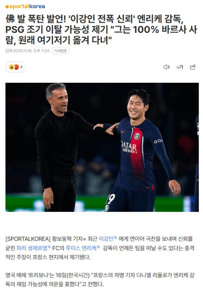Click the article headline text
This screenshot has width=203, height=293.
[101, 30]
